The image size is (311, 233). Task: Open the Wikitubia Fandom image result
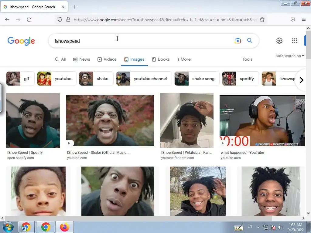point(187,120)
